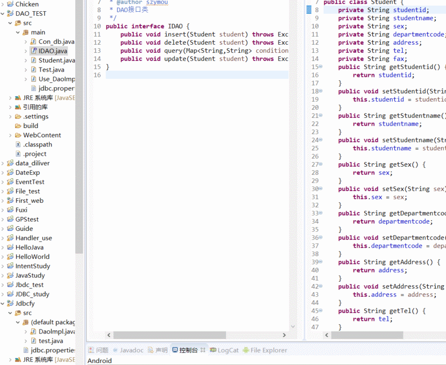Select the 控制台 (Console) tab
Image resolution: width=446 pixels, height=365 pixels.
pos(185,350)
